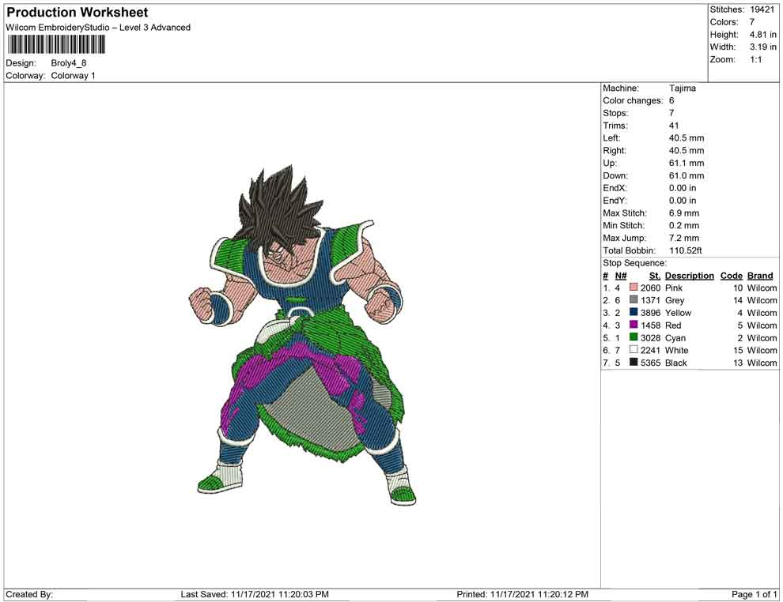Click the Stitches value 19421
The width and height of the screenshot is (783, 602).
[761, 9]
